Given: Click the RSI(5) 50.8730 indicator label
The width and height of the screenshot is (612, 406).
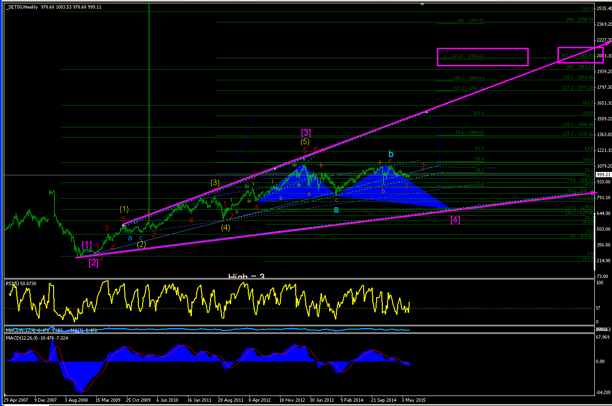Looking at the screenshot, I should point(22,283).
